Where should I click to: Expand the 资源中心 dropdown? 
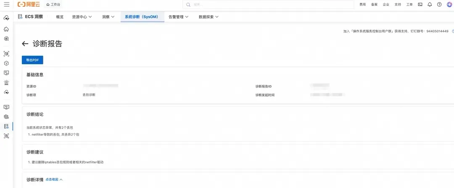(82, 17)
